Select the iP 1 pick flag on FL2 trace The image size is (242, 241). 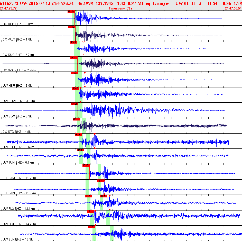tap(89, 196)
